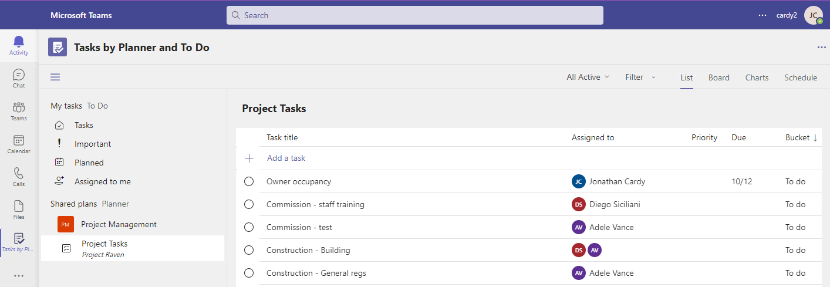This screenshot has height=287, width=830.
Task: Click the plus icon for Add a task
Action: click(x=249, y=158)
